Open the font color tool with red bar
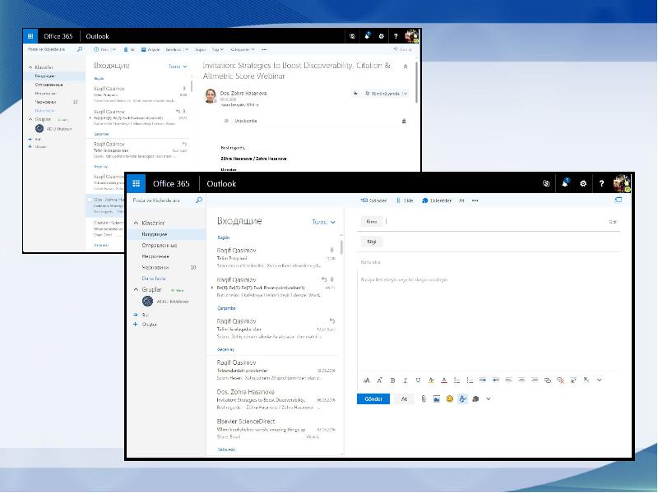Viewport: 658px width, 493px height. point(444,380)
